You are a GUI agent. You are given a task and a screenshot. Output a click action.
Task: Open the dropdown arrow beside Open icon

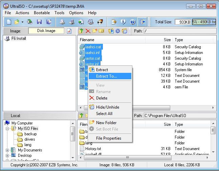coord(22,22)
